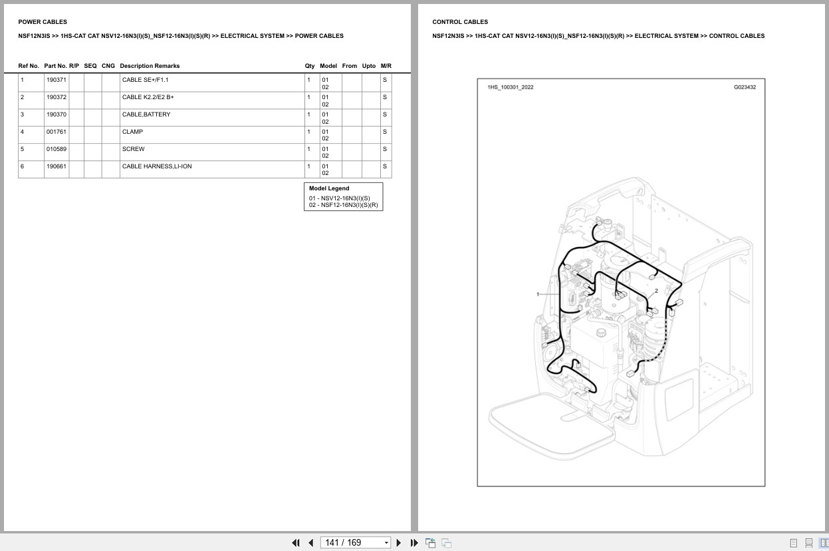Select the CABLE SE+/F1.1 description
Viewport: 829px width, 551px height.
pyautogui.click(x=145, y=80)
